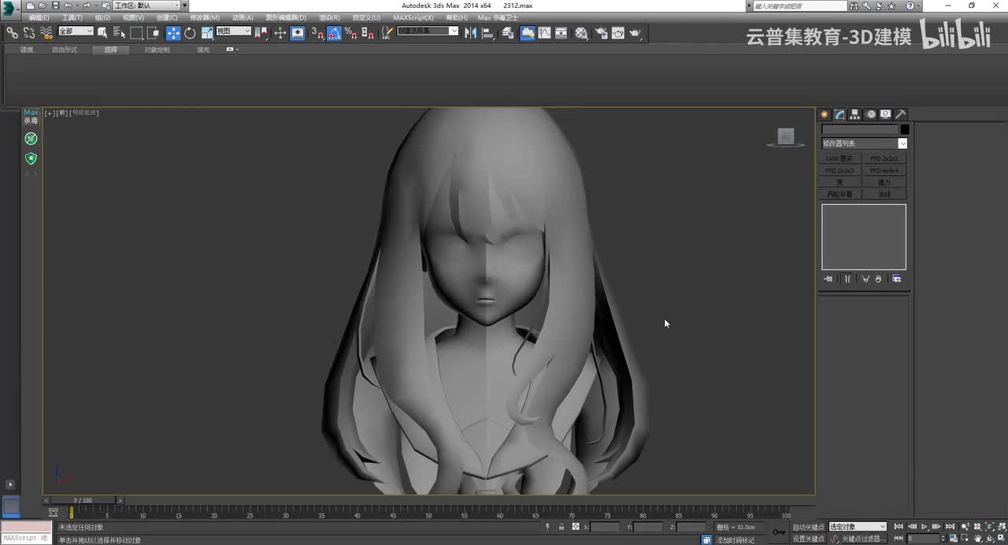Enable Auto Key mode (自动关键点)
The image size is (1008, 545).
808,527
